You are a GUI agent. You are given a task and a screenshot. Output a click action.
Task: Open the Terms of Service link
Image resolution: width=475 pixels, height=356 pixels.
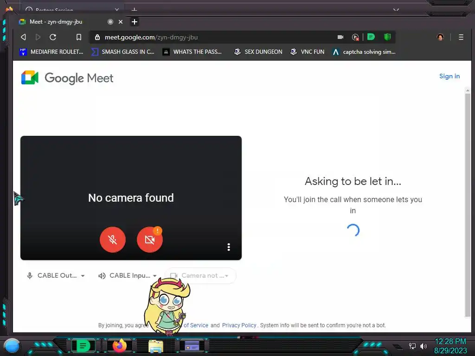tap(196, 325)
